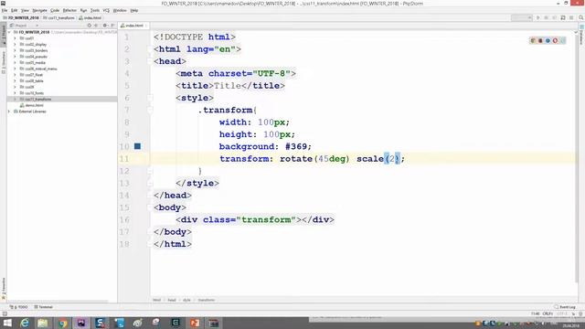This screenshot has width=585, height=329.
Task: Expand the css05_media folder
Action: tap(15, 63)
